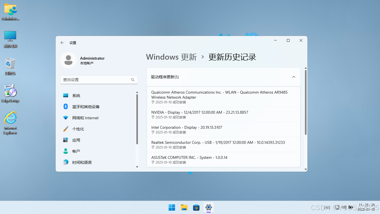
Task: Minimize the Settings window
Action: point(275,41)
